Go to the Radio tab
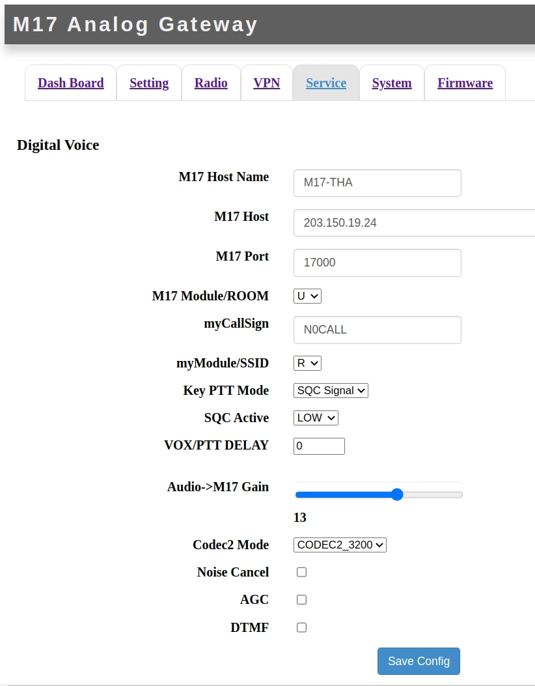 211,83
